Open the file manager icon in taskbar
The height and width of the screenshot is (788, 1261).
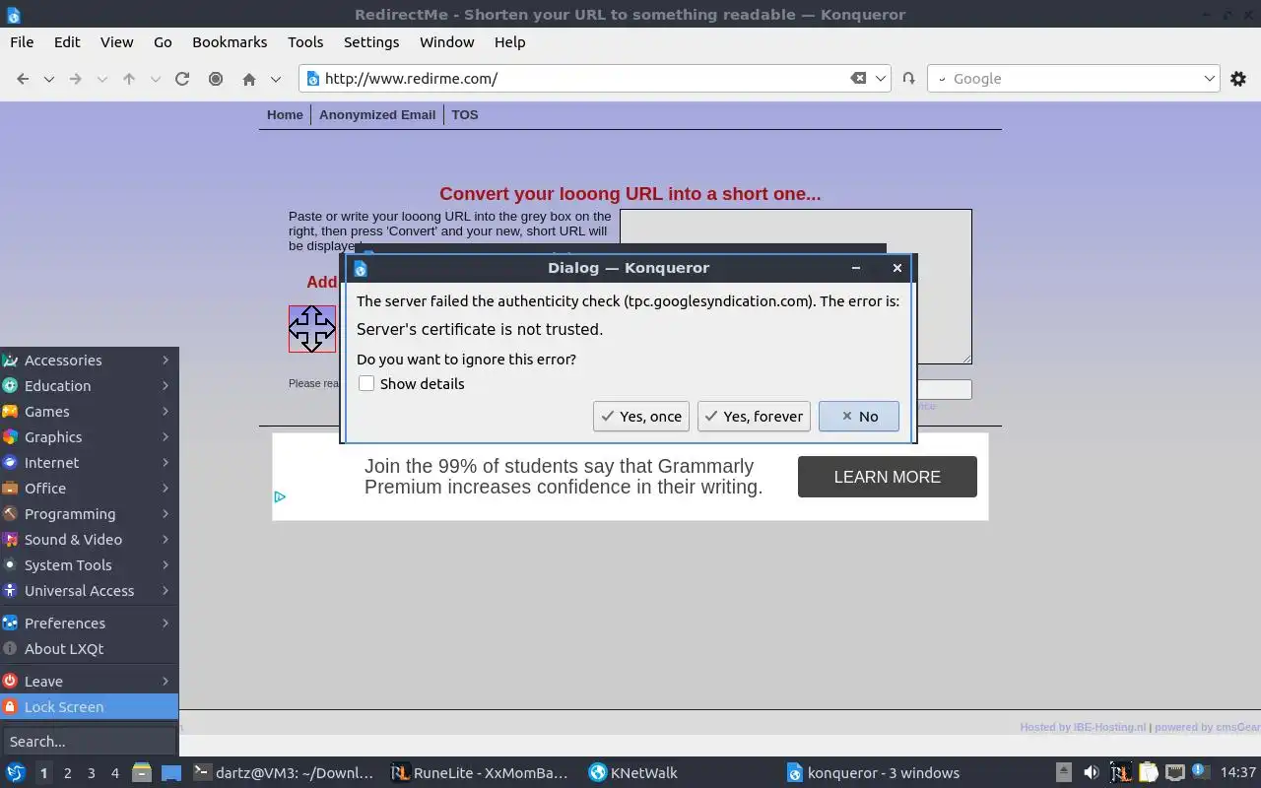142,773
